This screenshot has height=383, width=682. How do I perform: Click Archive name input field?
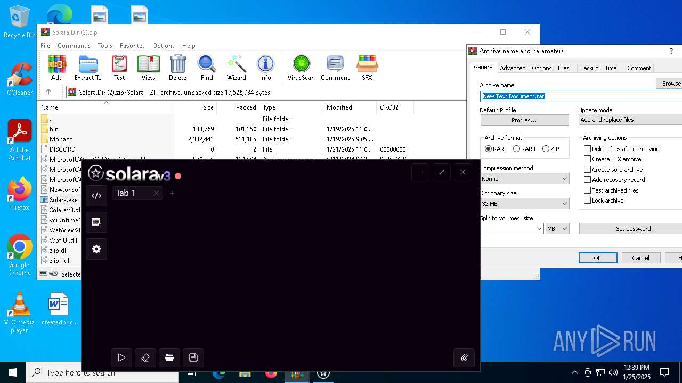(581, 96)
